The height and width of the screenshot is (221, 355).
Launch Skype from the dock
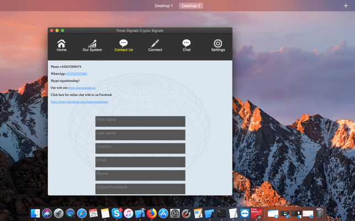tap(116, 213)
